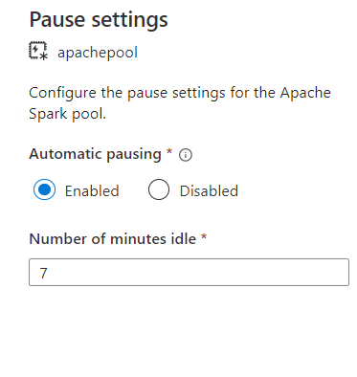Click the red asterisk beside Automatic pausing
This screenshot has height=377, width=357.
pyautogui.click(x=169, y=151)
